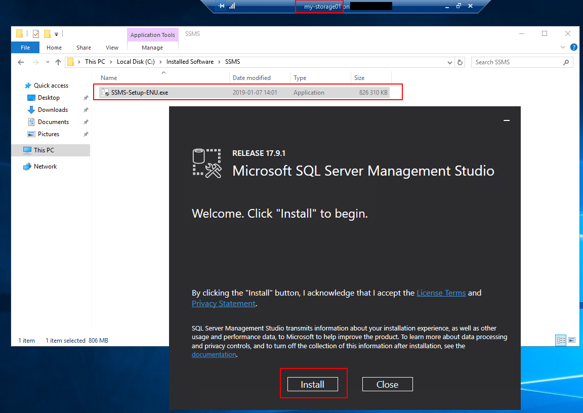Expand the chevron after Installed Software

[x=219, y=62]
